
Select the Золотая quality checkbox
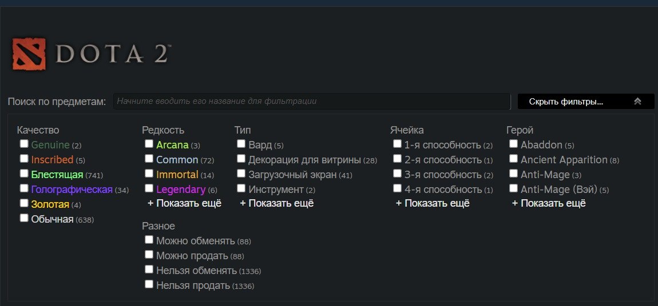pos(24,203)
